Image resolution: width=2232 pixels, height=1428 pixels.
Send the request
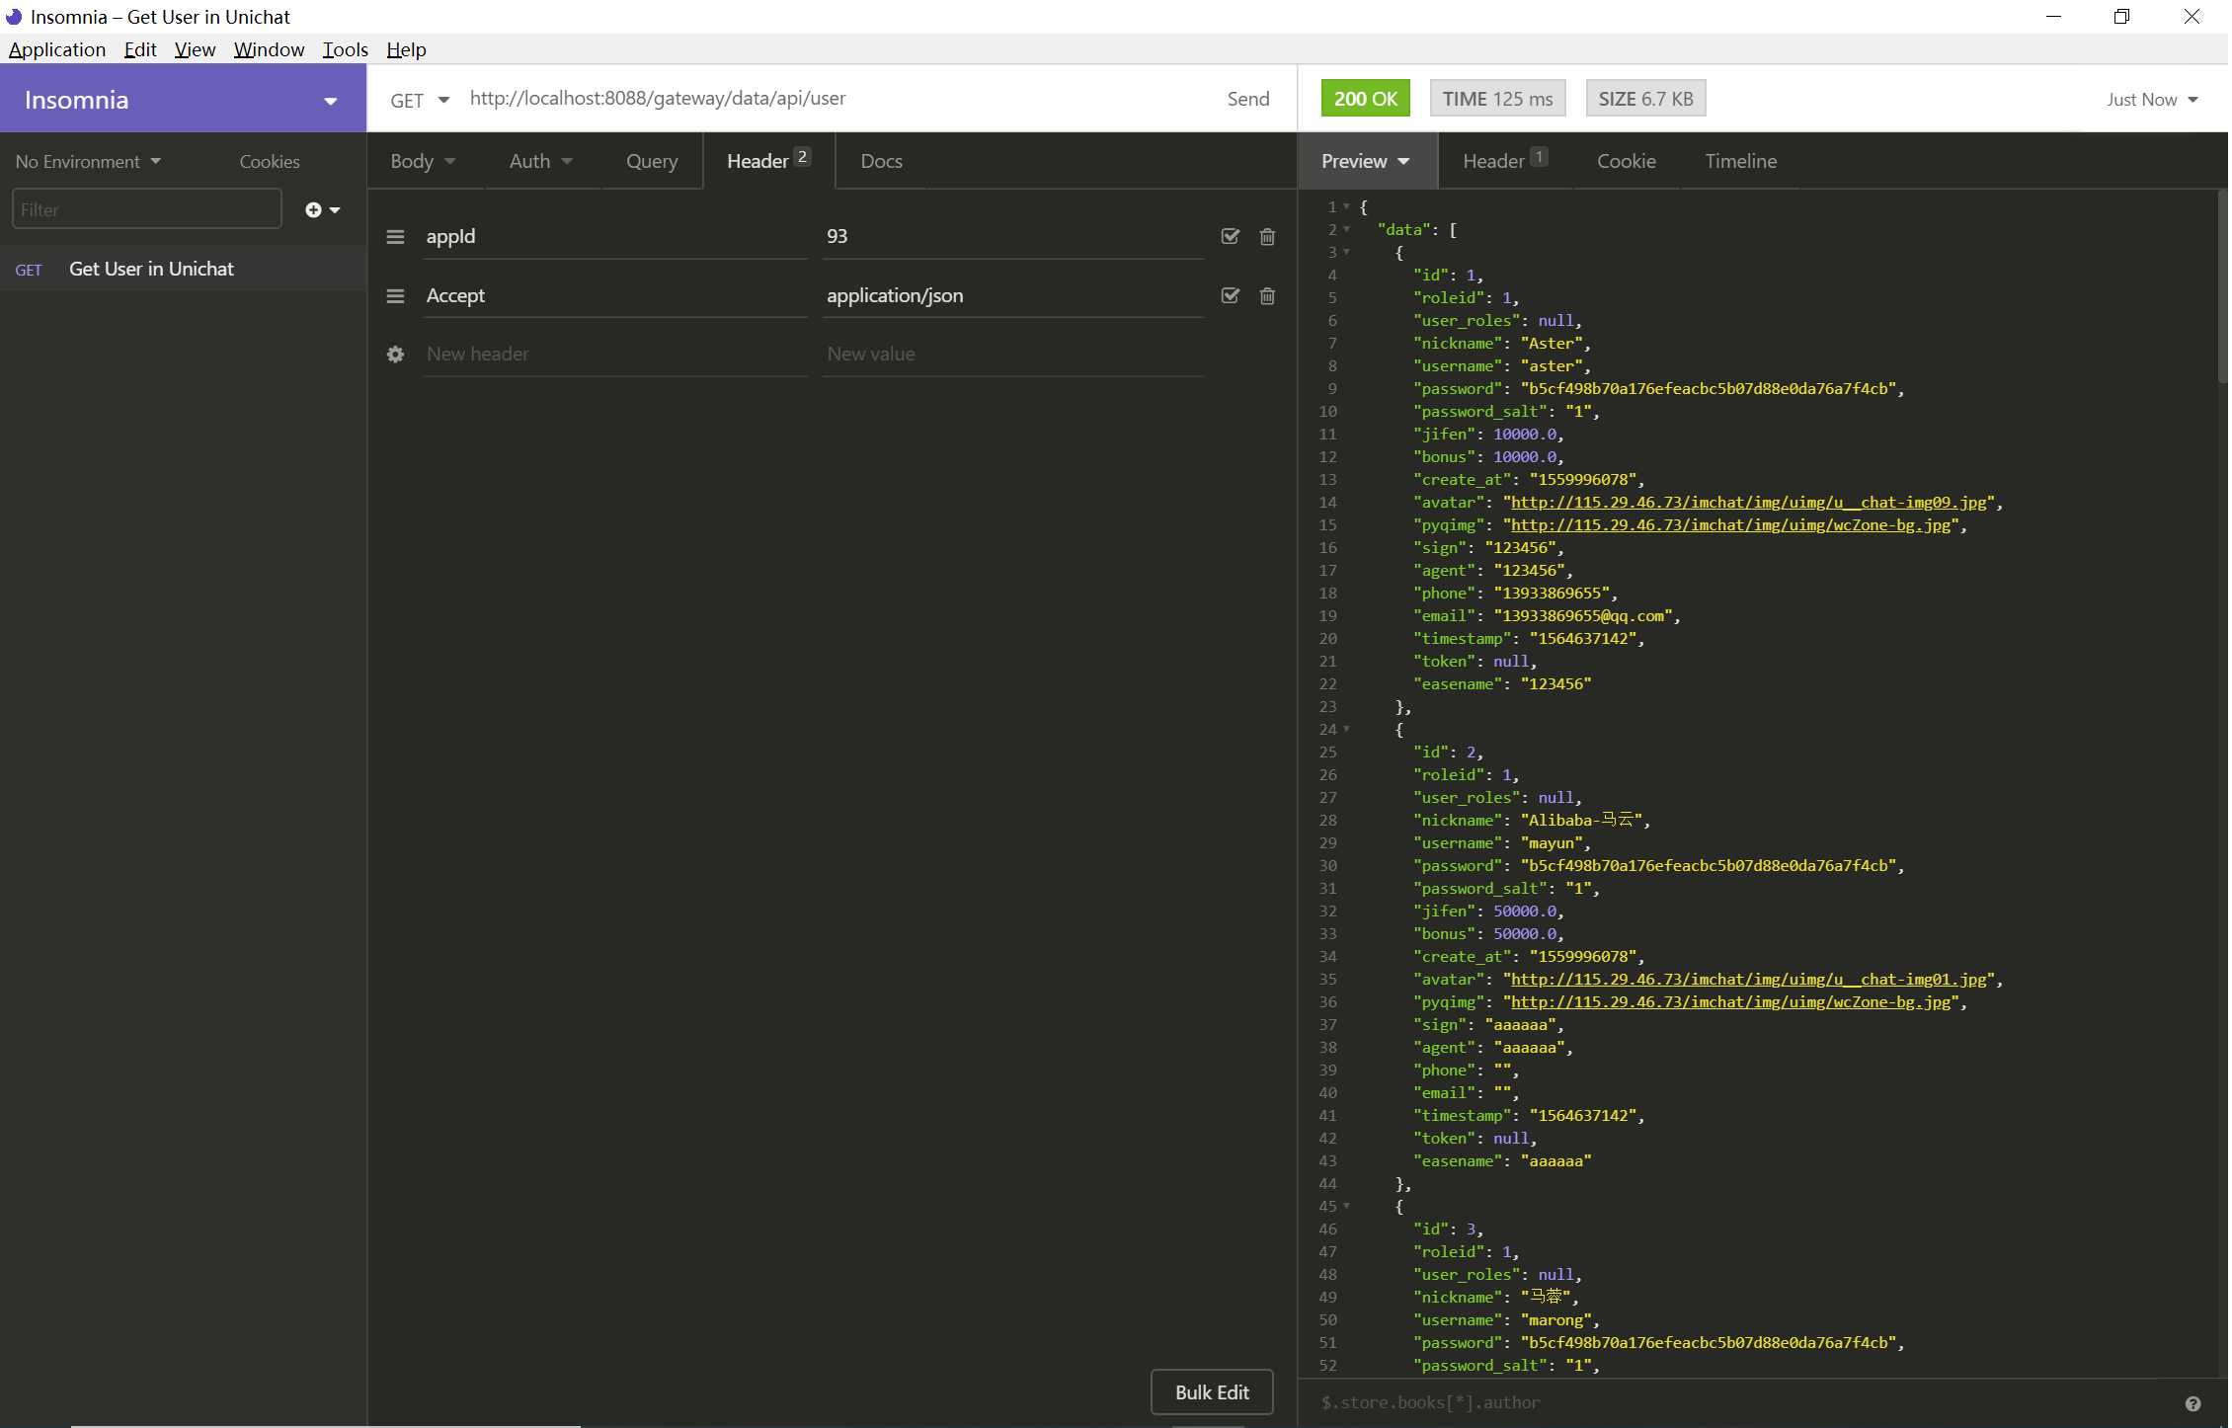(x=1248, y=99)
